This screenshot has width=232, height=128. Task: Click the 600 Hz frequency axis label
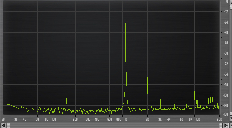coord(109,119)
